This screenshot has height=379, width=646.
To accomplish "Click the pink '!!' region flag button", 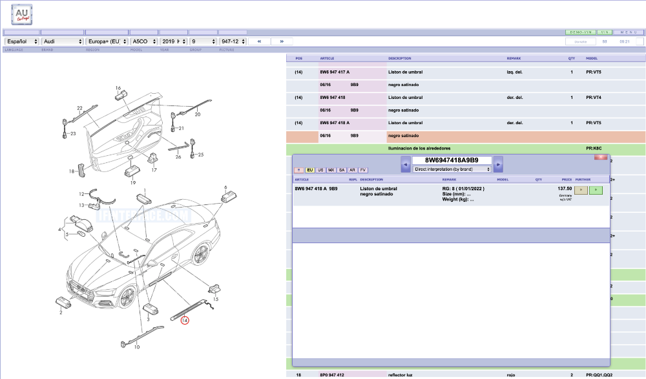I will (x=298, y=170).
